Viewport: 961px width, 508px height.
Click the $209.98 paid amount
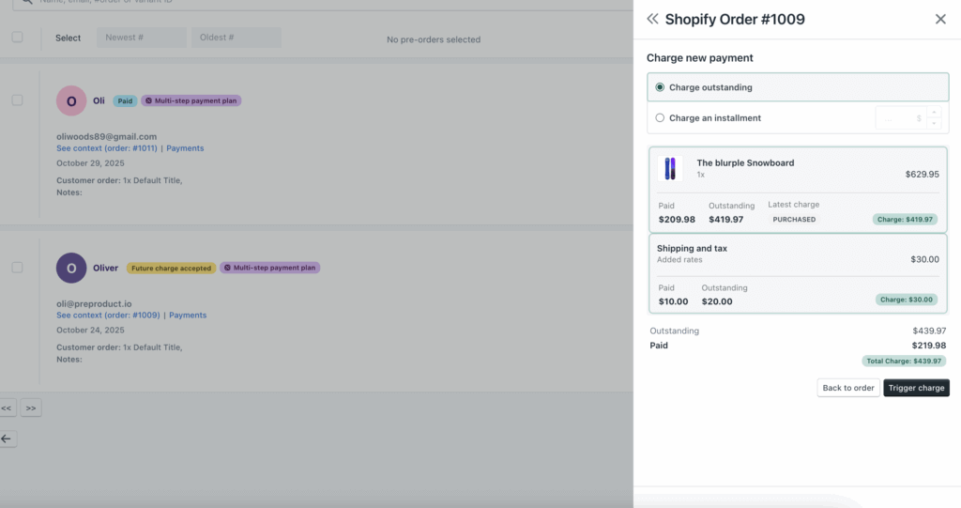(677, 219)
